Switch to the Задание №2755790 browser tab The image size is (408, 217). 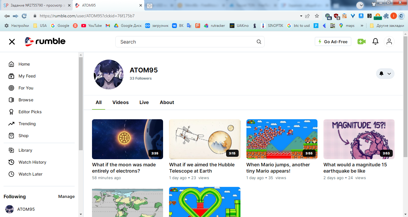(x=36, y=5)
